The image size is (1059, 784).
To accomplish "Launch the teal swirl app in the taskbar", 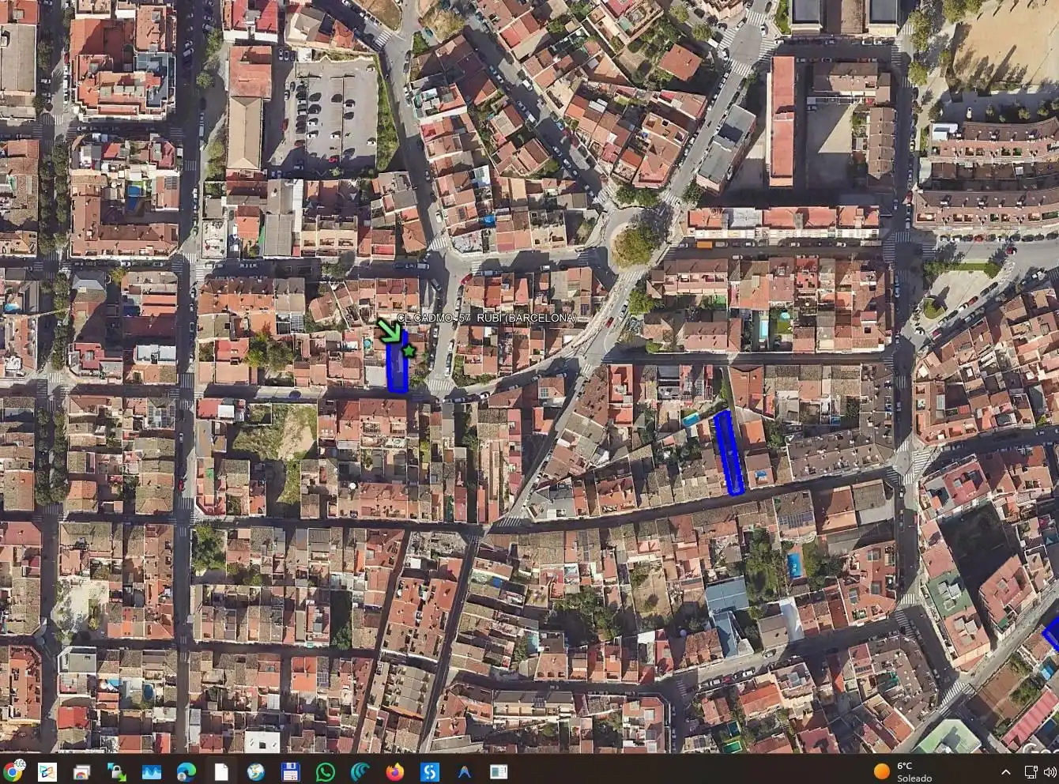I will 360,771.
